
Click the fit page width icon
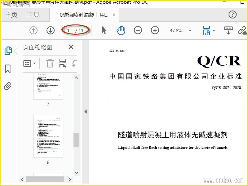pos(206,30)
